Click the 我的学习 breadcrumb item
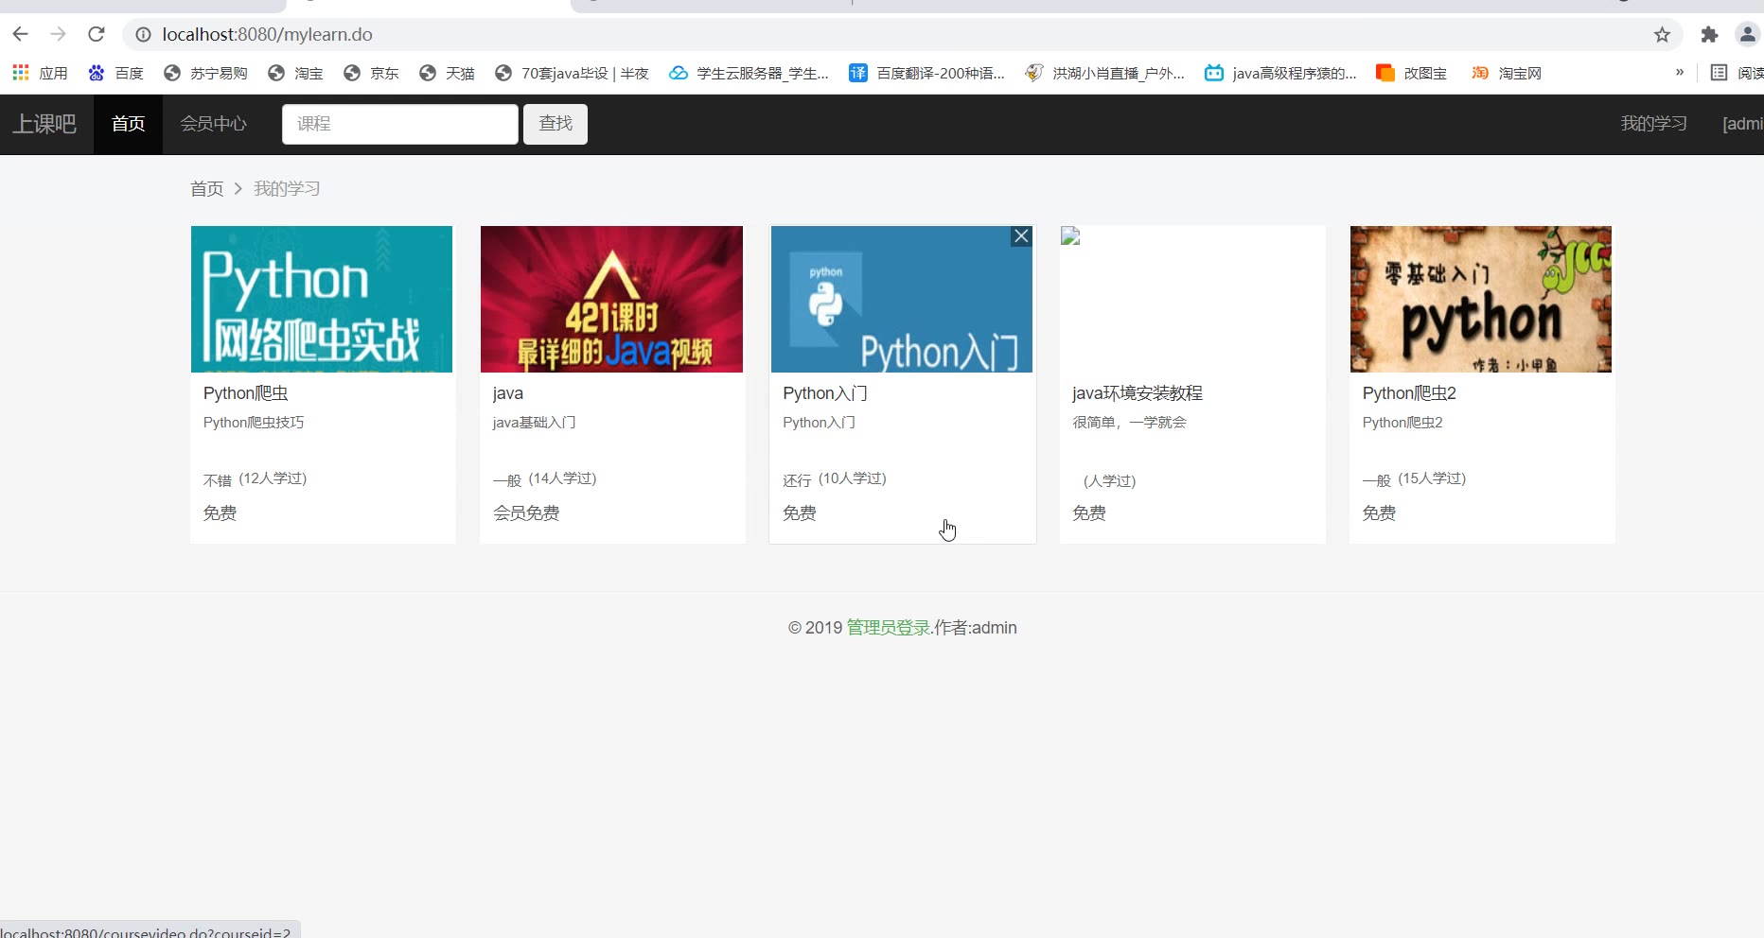Screen dimensions: 1764x938 coord(287,189)
